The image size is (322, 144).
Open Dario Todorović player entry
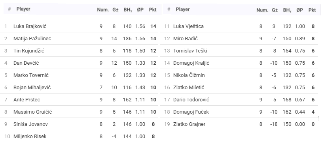[x=191, y=99]
